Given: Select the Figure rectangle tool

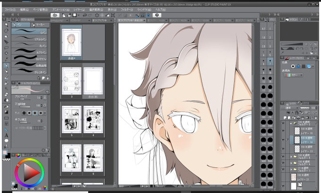Looking at the screenshot, I should tap(6, 118).
